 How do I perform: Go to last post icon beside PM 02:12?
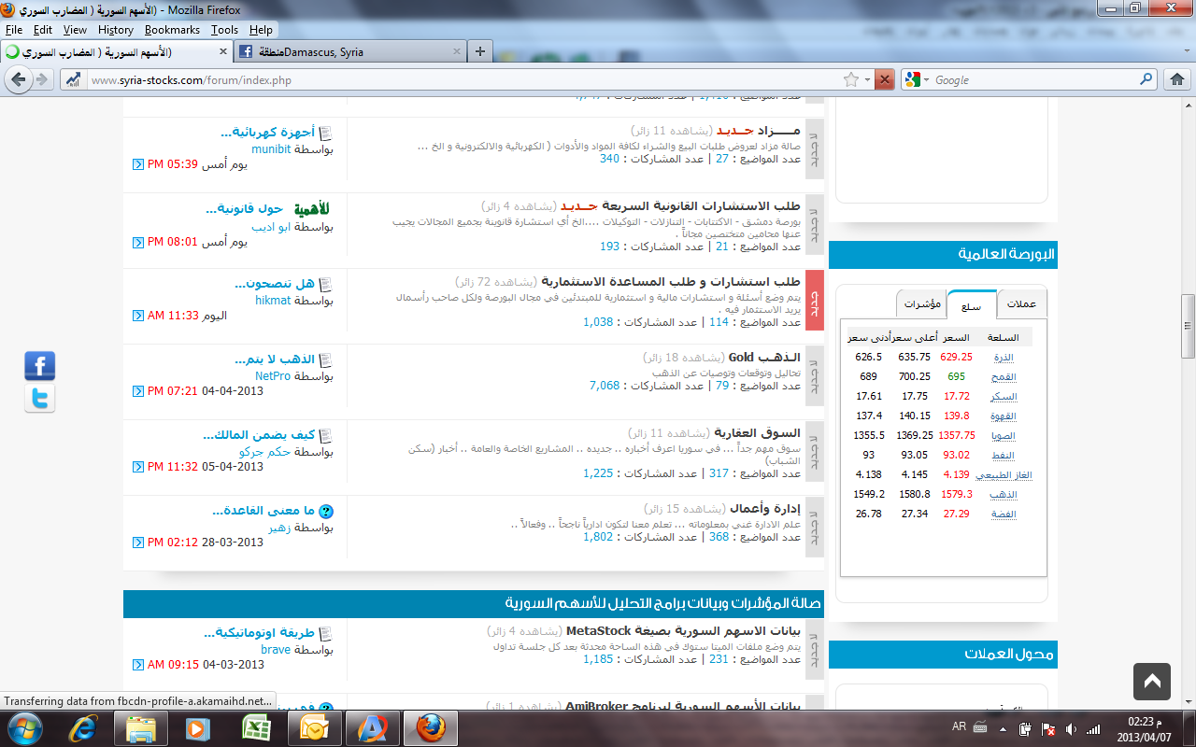point(138,543)
